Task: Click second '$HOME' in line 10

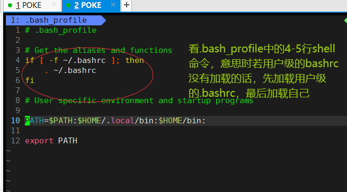Action: click(x=170, y=121)
